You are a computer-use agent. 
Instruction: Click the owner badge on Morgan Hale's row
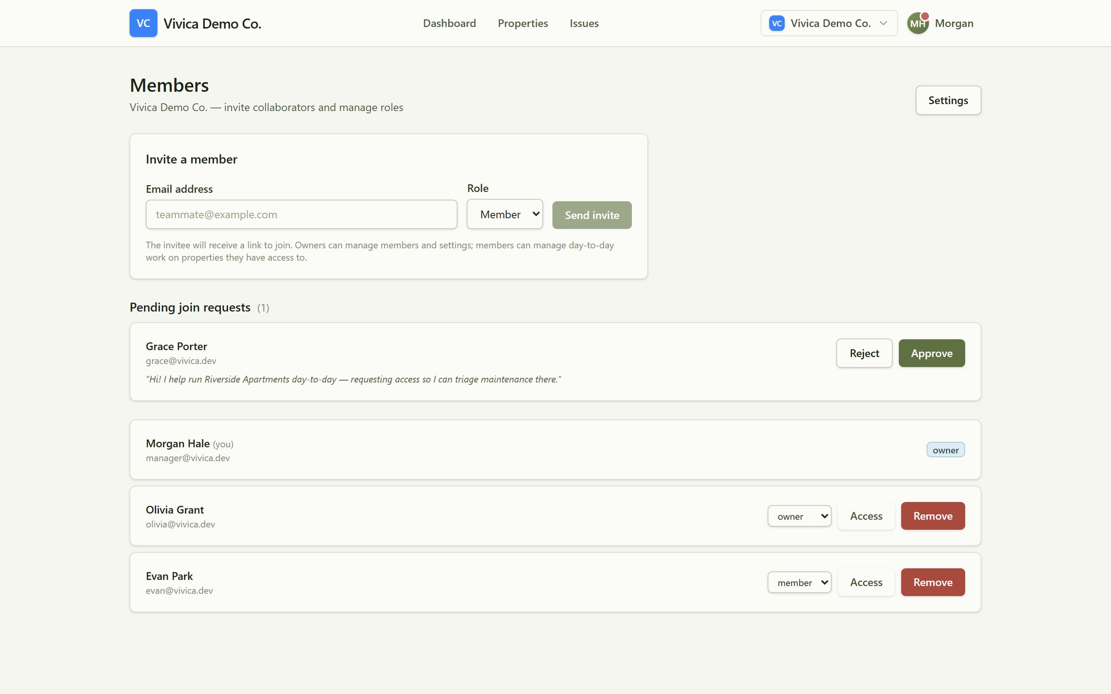(945, 450)
